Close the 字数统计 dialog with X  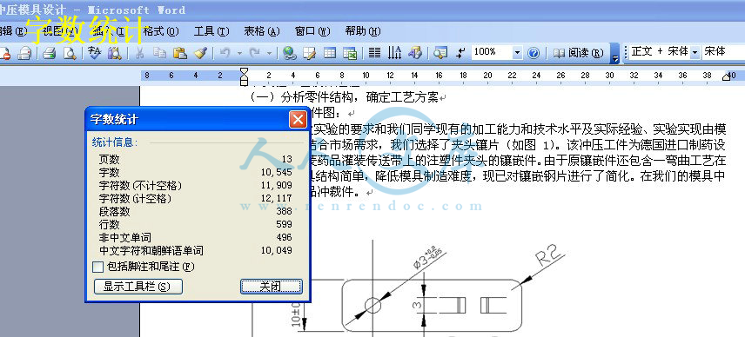tap(298, 120)
